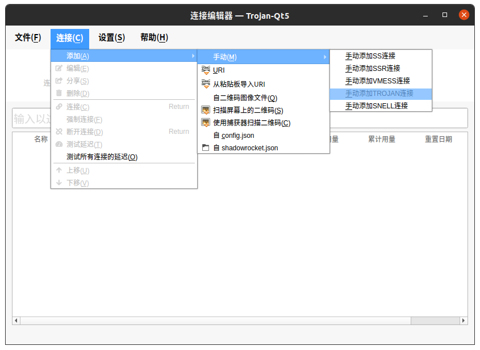Click the link icon beside 连接(C) entry
This screenshot has height=350, width=480.
coord(59,107)
